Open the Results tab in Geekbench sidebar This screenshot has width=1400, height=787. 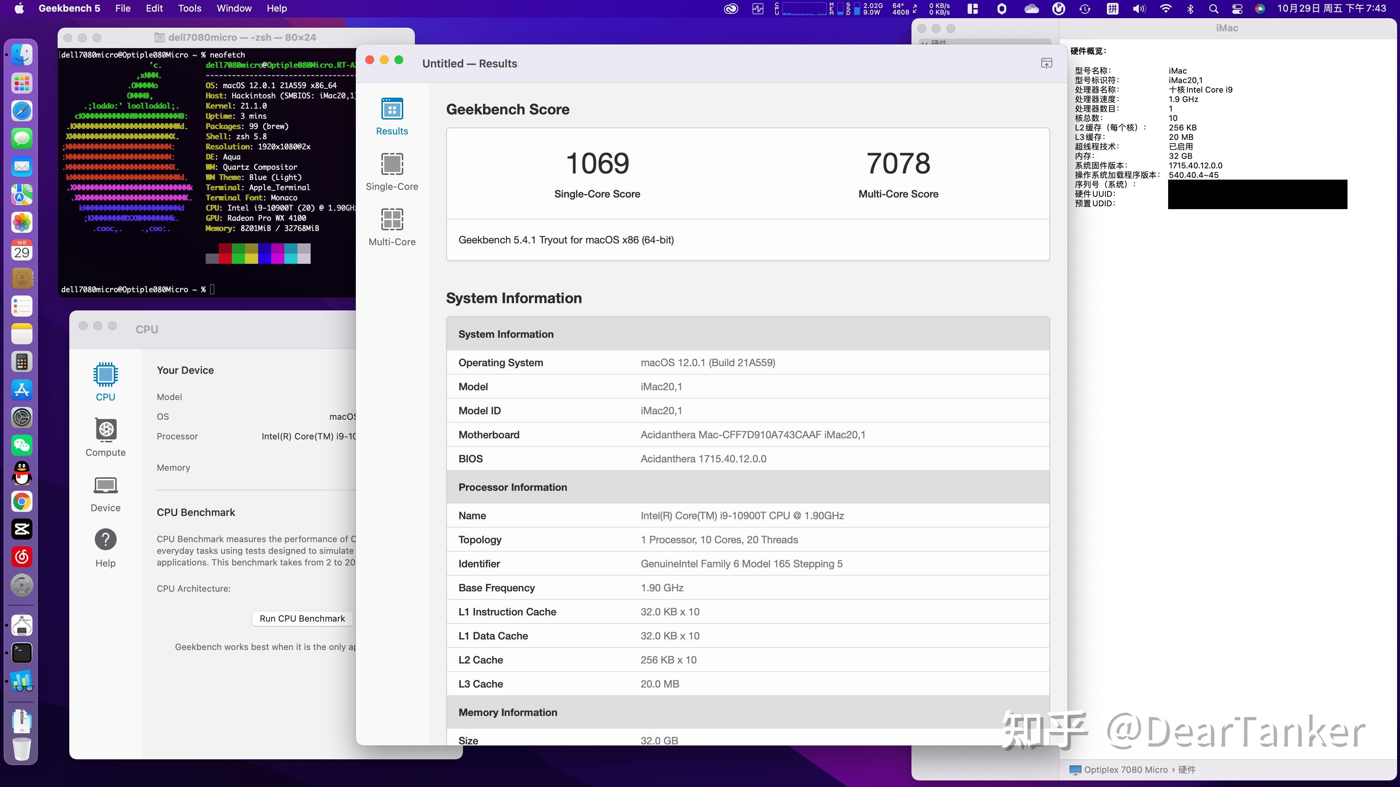pos(392,116)
